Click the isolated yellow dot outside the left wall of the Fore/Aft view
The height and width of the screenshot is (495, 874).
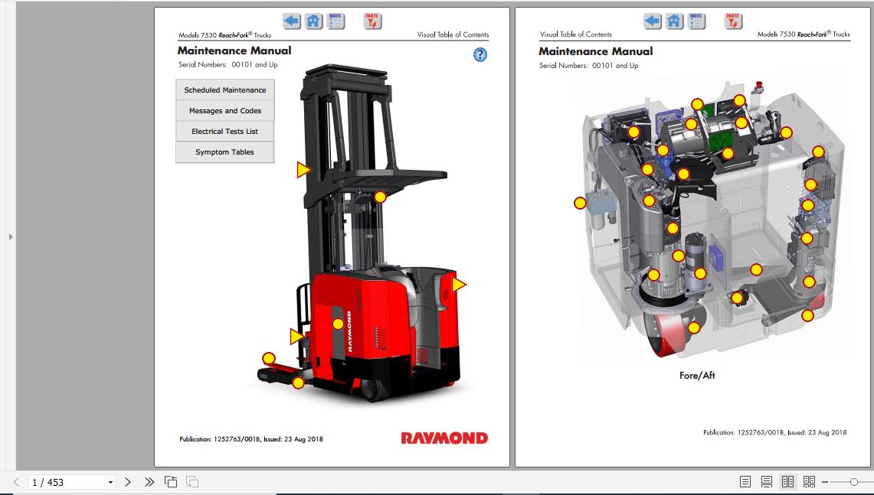(581, 204)
